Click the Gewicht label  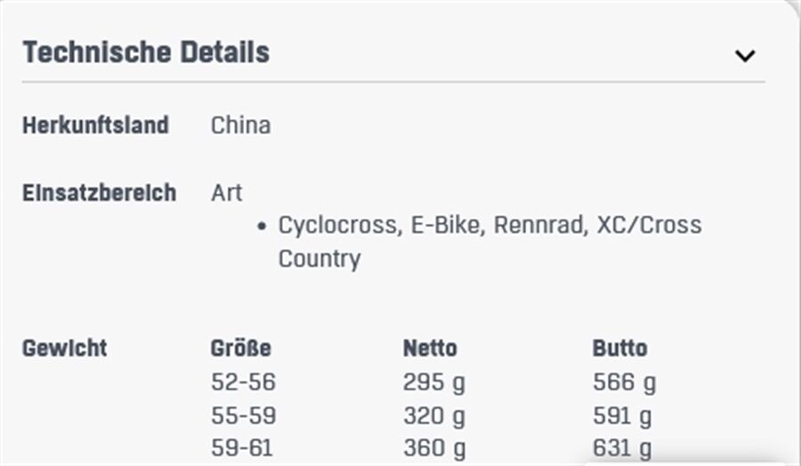(64, 348)
